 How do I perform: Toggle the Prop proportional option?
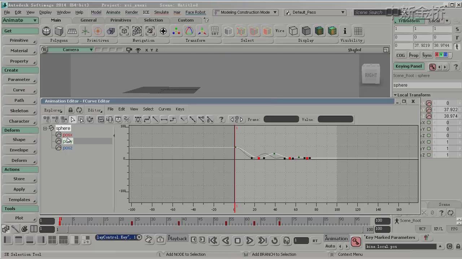tap(414, 55)
